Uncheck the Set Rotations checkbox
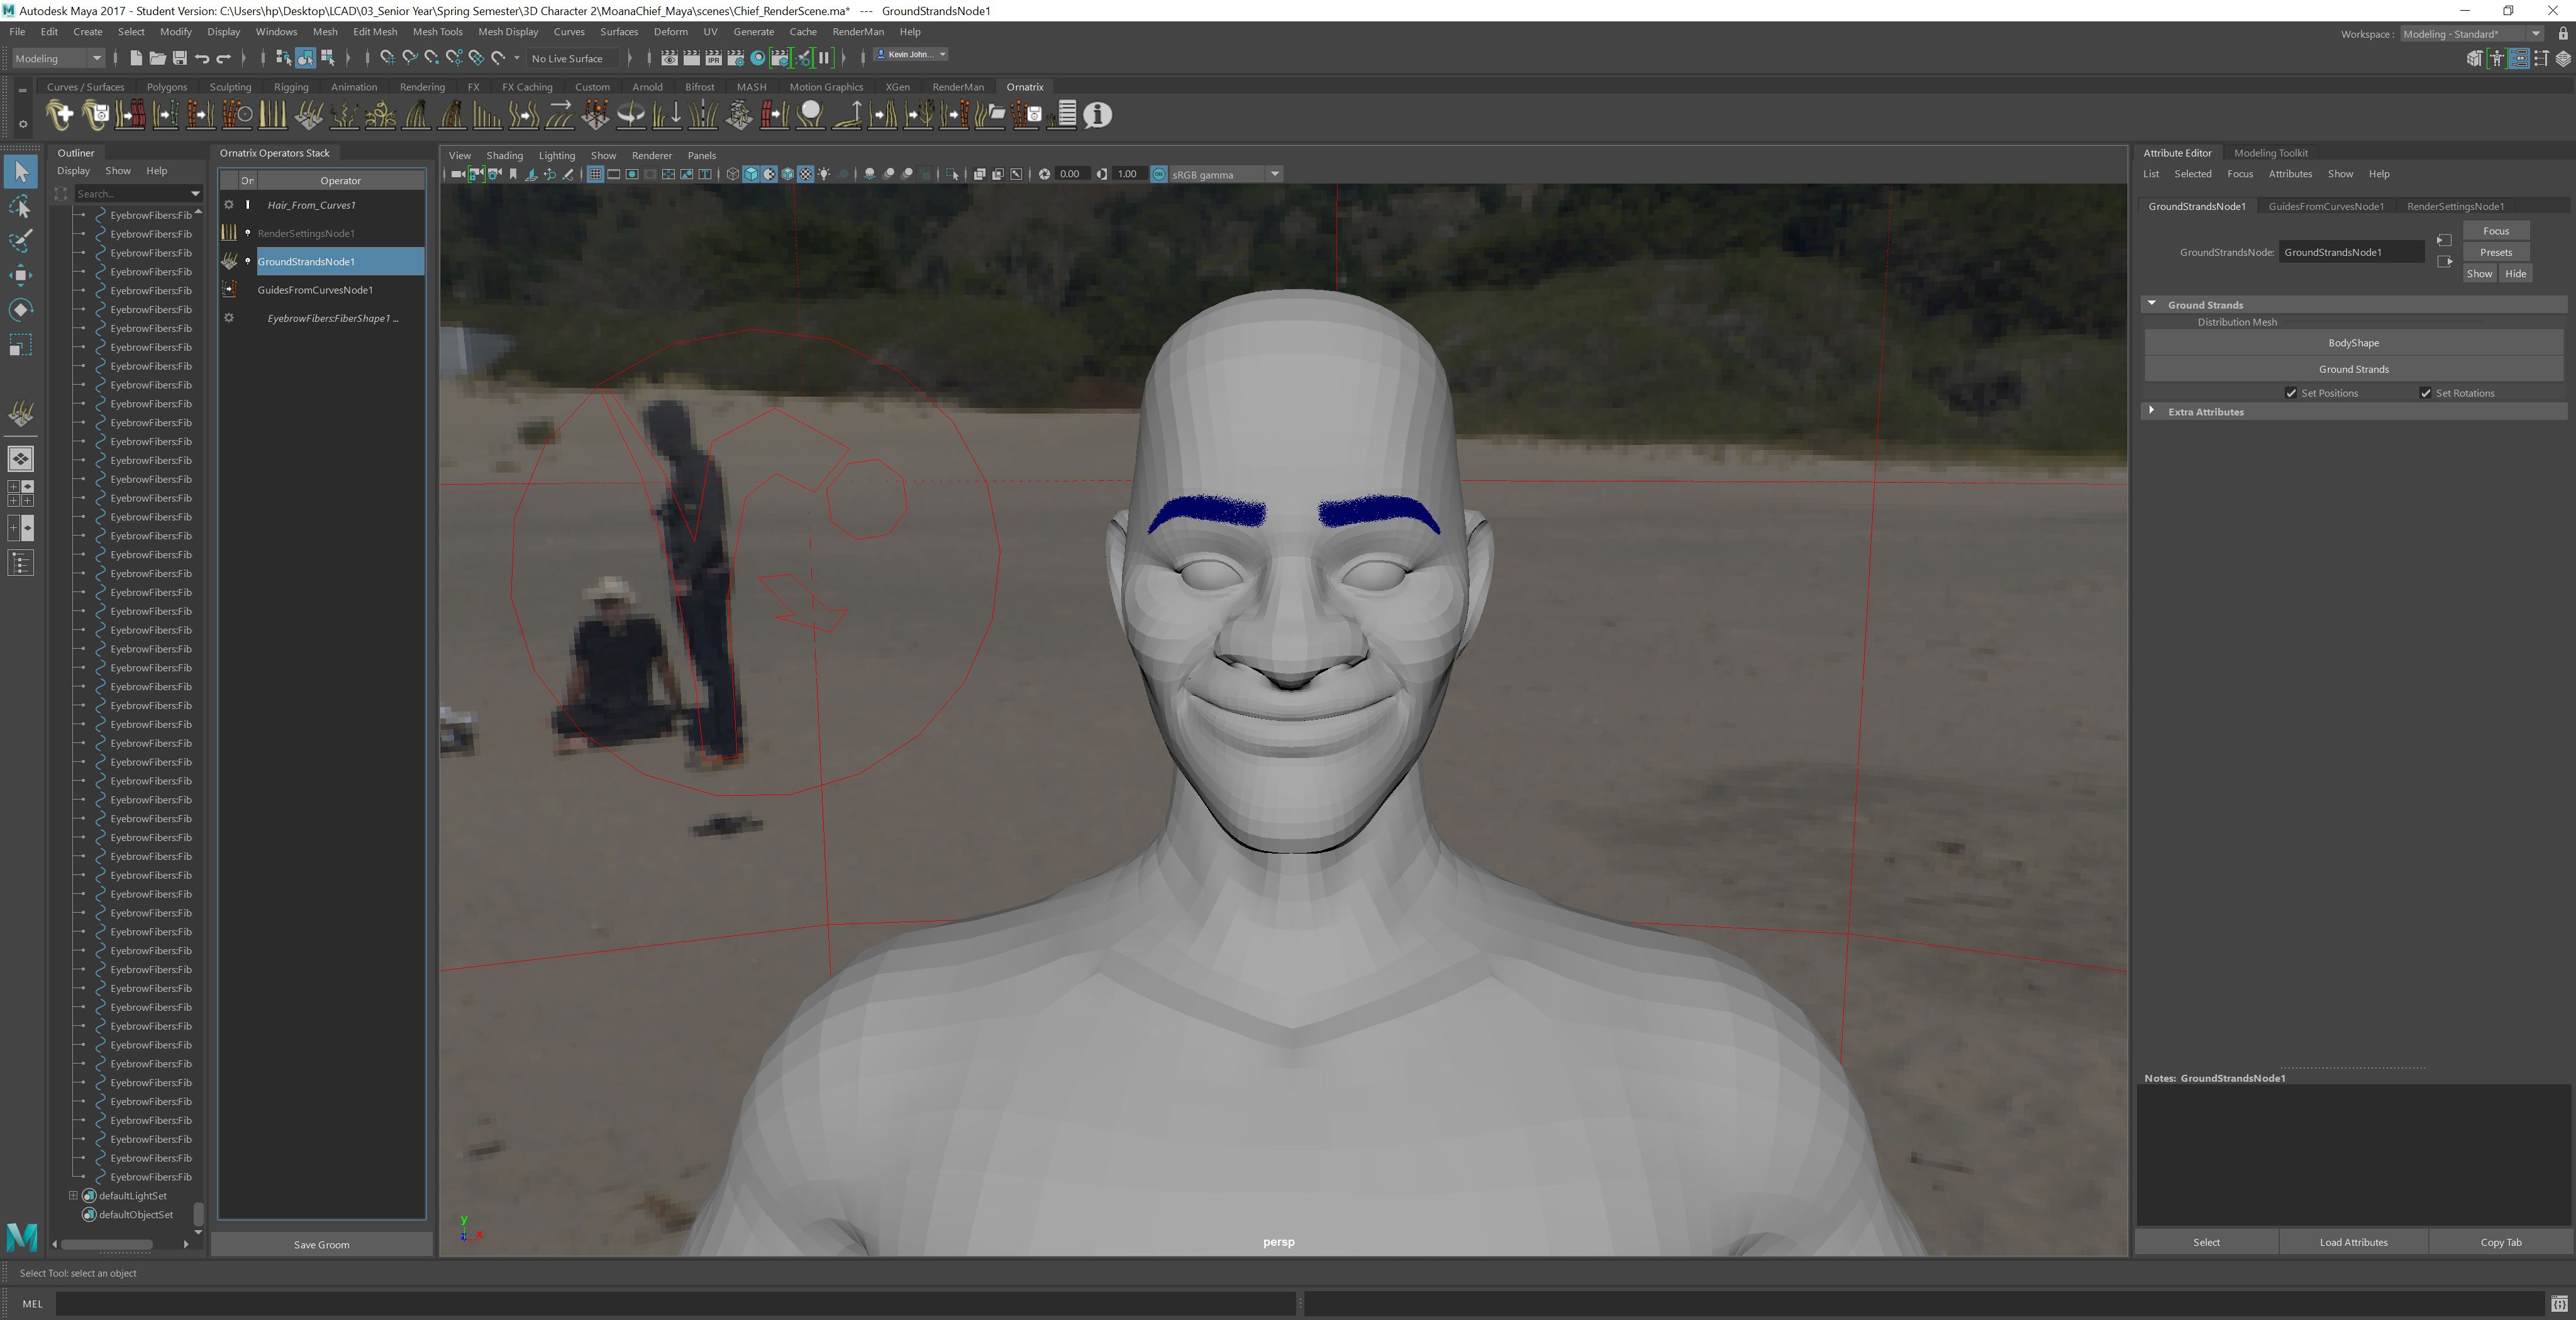This screenshot has width=2576, height=1320. click(2425, 393)
